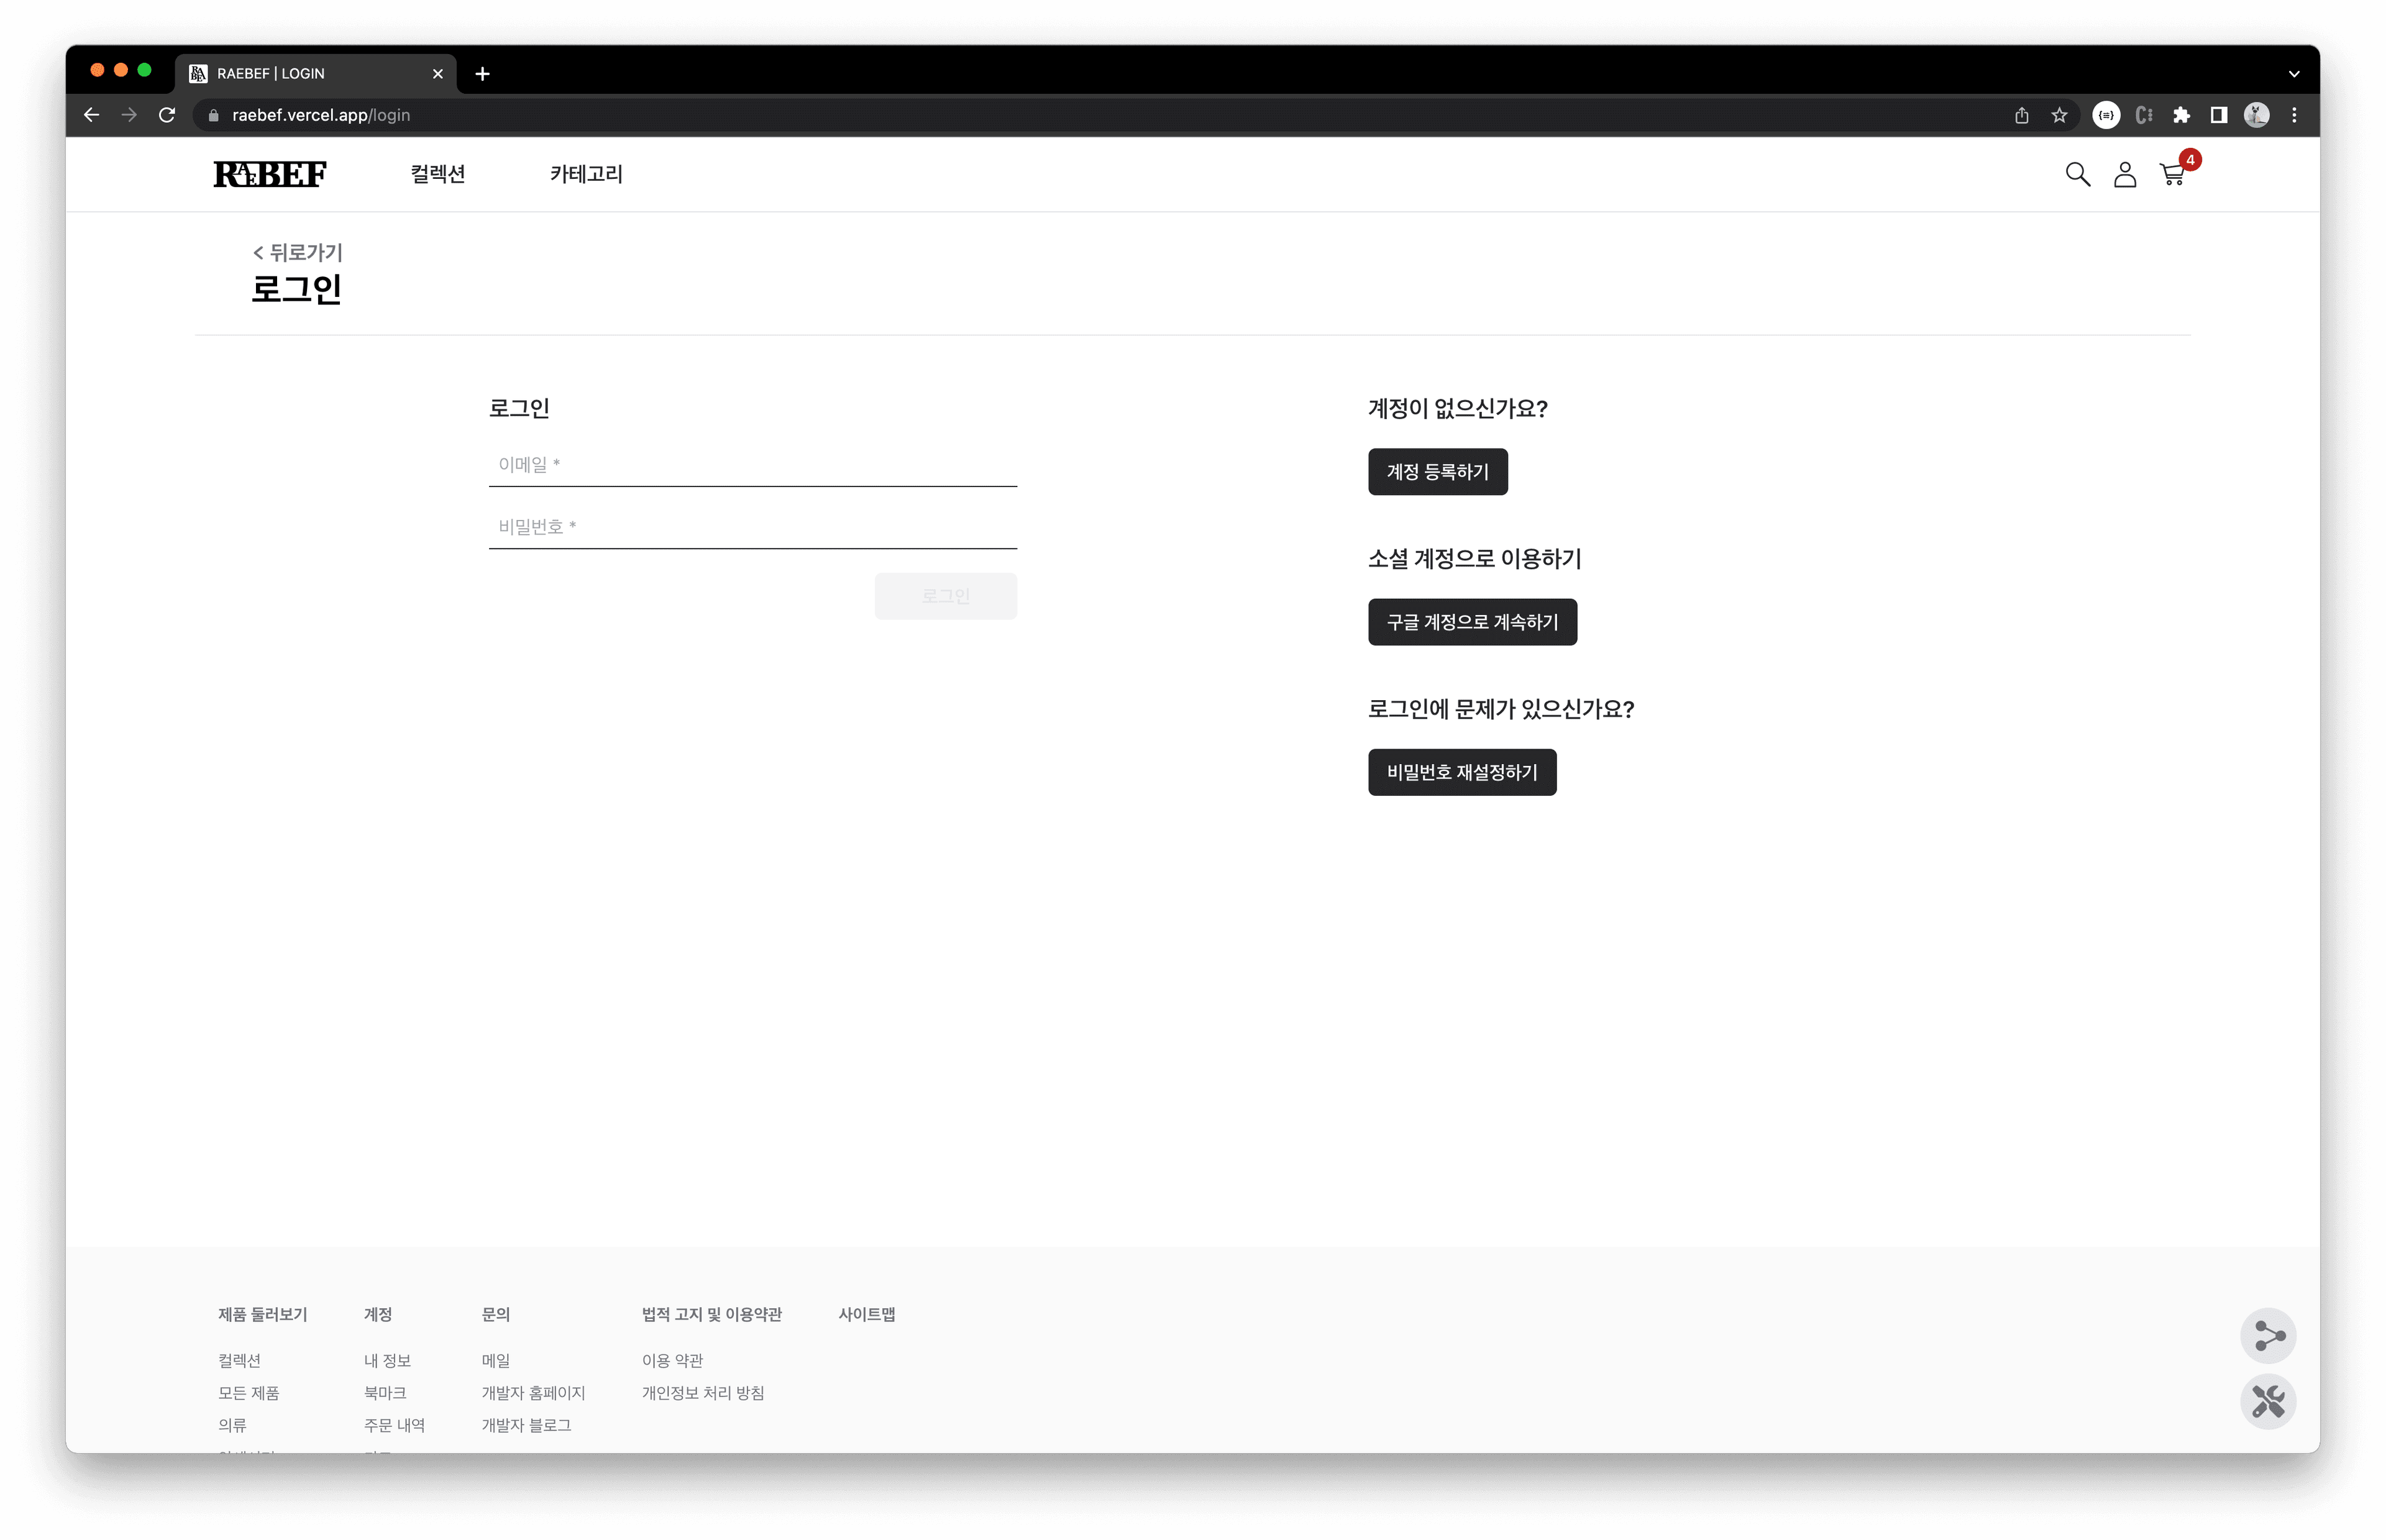Screen dimensions: 2386x1540
Task: Click 구글 계정으로 계속하기 button
Action: (1472, 622)
